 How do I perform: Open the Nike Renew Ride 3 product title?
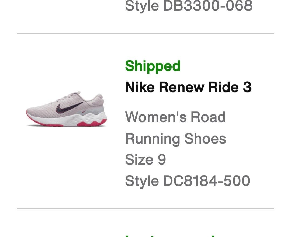coord(188,87)
